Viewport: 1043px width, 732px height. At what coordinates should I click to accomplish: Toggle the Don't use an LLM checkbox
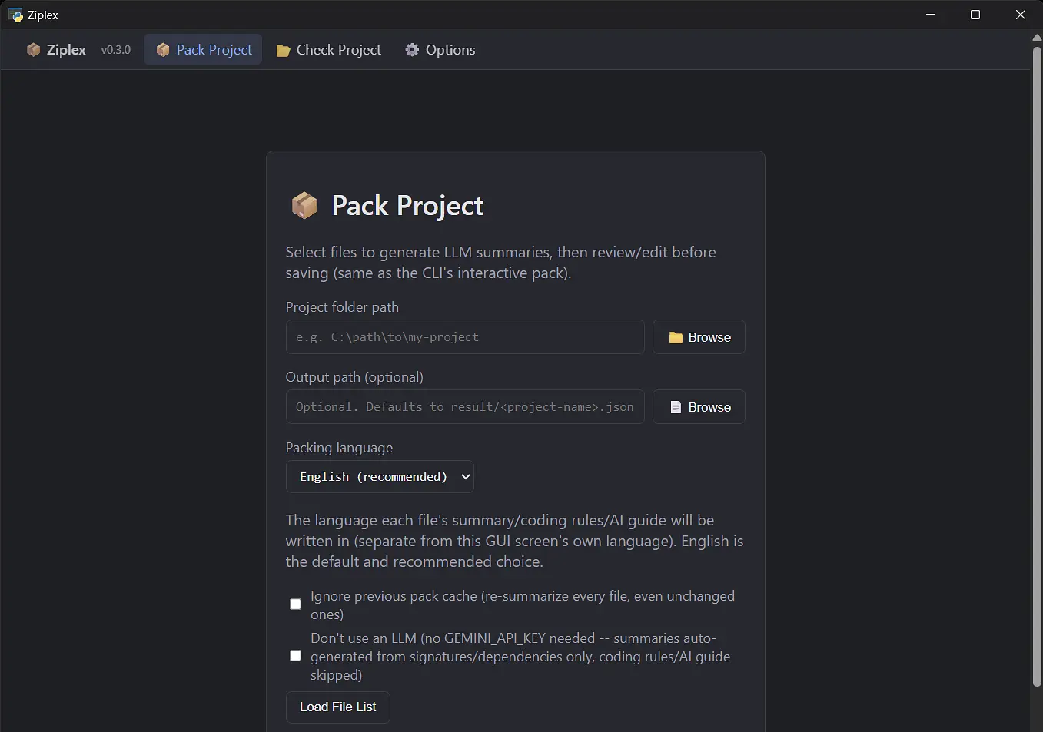295,656
